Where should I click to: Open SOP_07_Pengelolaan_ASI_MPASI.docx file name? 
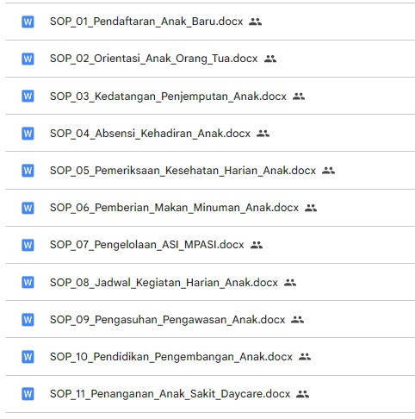pyautogui.click(x=147, y=245)
